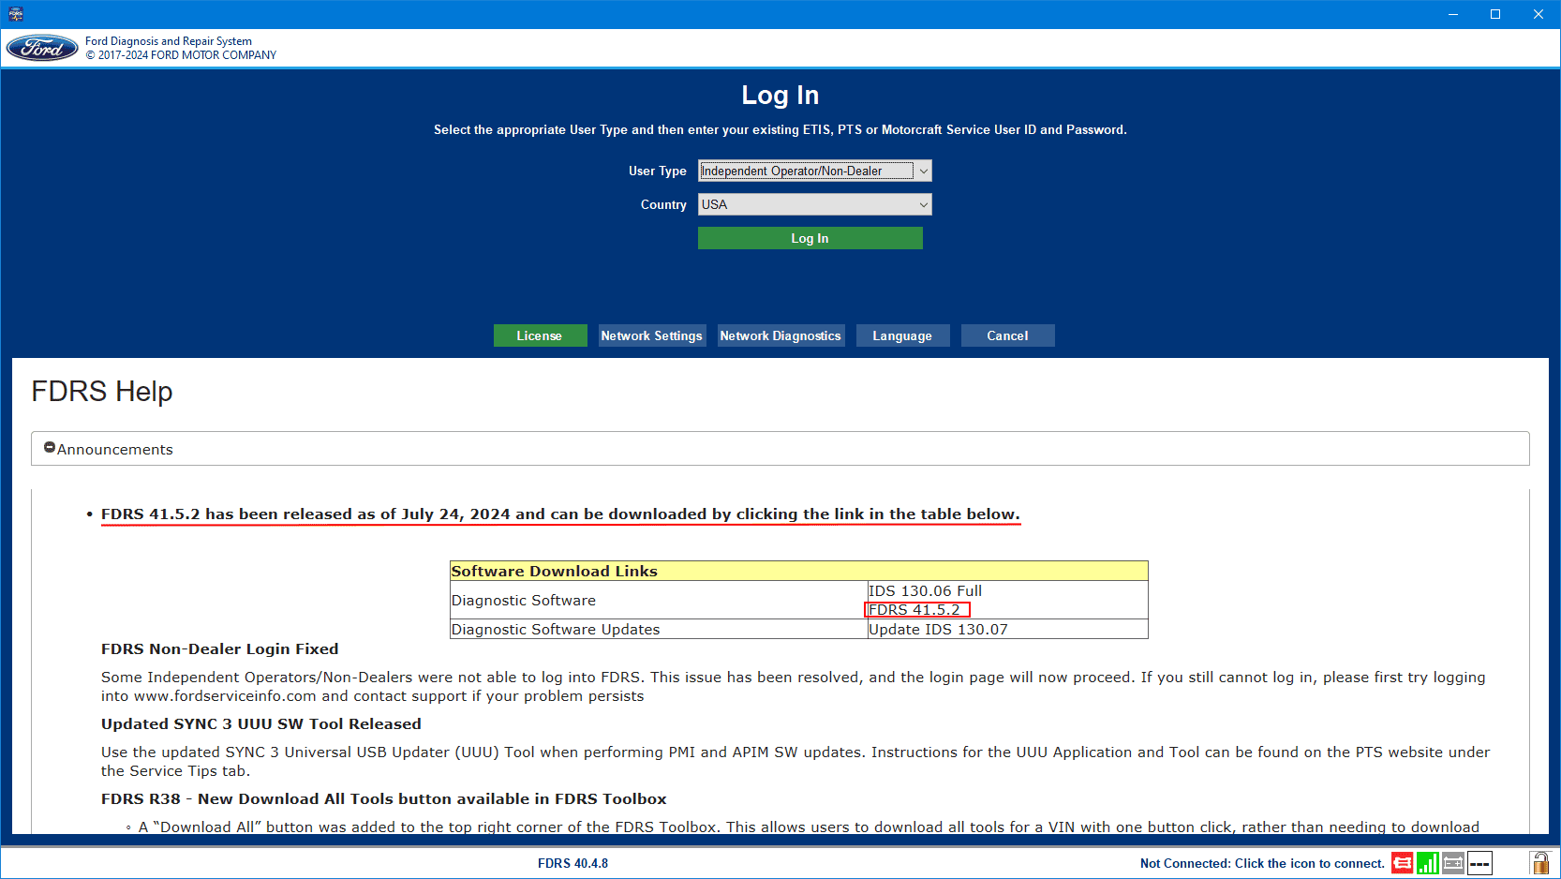Expand the Country dropdown showing USA
The image size is (1561, 879).
[814, 204]
